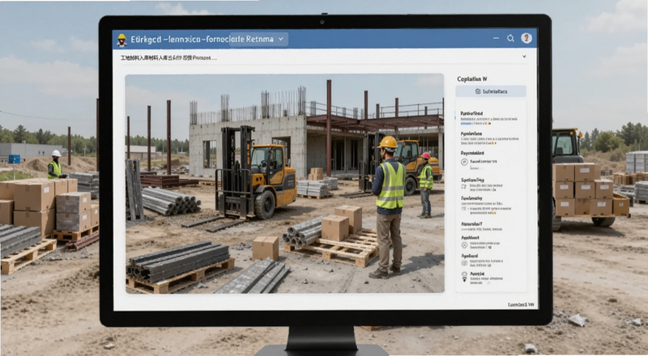Click circle icon beneath the seventh sidebar heading

tap(464, 245)
